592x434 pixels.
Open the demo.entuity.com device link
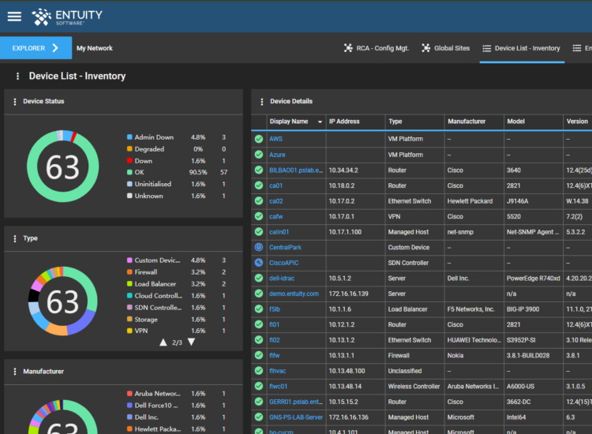pyautogui.click(x=294, y=294)
